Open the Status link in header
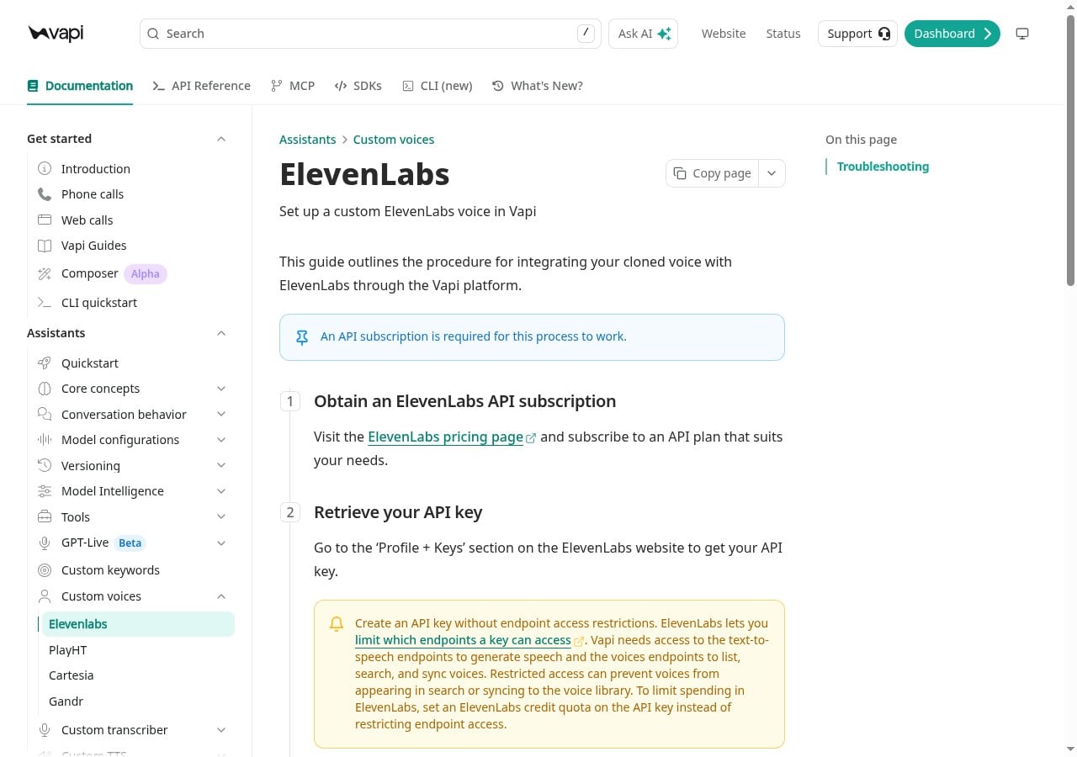1077x757 pixels. point(783,34)
